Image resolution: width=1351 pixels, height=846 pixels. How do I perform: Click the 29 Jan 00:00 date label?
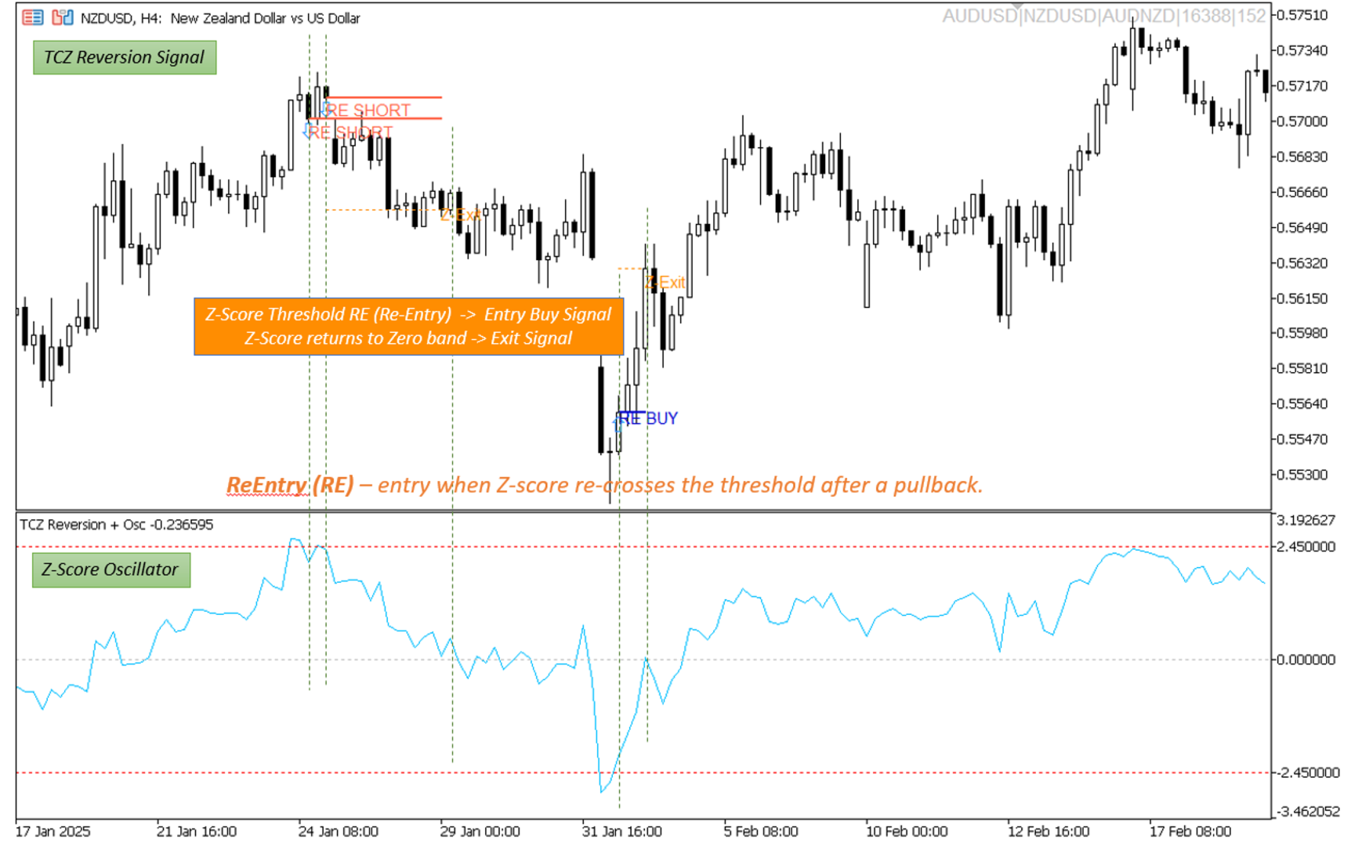click(x=480, y=831)
